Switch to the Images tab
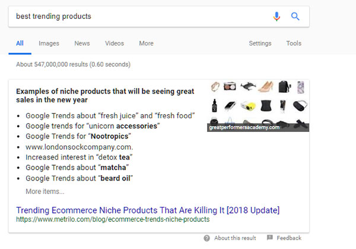 tap(49, 43)
